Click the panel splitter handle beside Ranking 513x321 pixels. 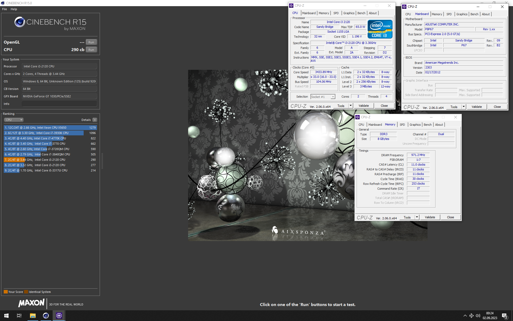tap(102, 160)
